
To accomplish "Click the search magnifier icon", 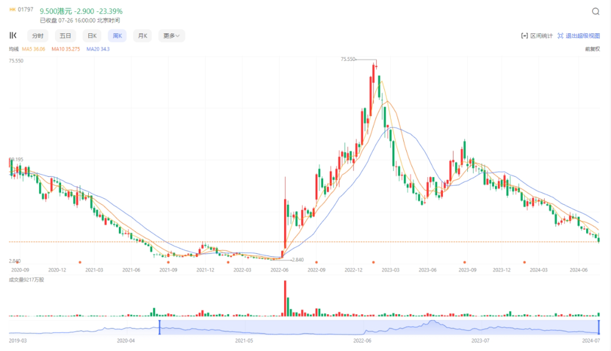I will [x=596, y=11].
